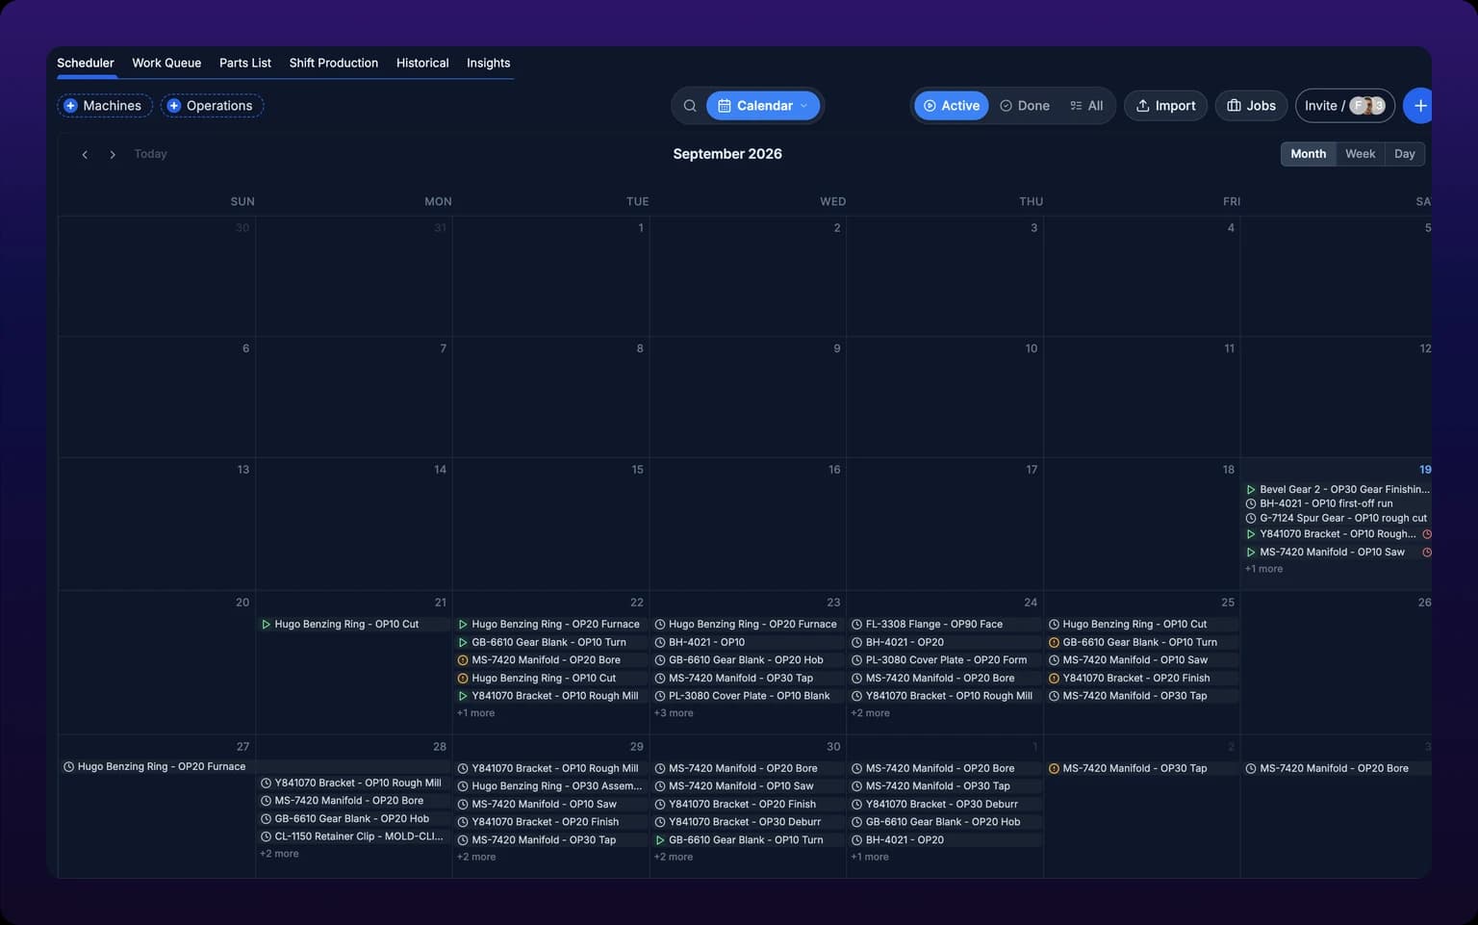Open the Work Queue tab
The height and width of the screenshot is (925, 1478).
[x=166, y=63]
